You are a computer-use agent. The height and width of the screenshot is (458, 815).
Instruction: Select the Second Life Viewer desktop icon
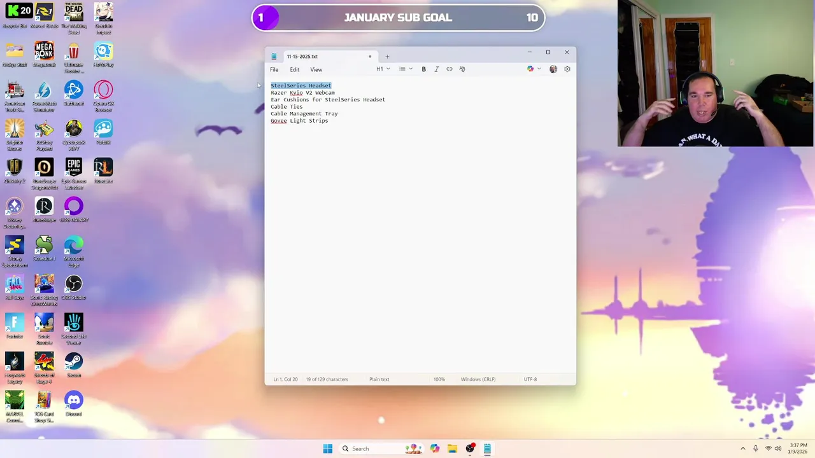74,330
